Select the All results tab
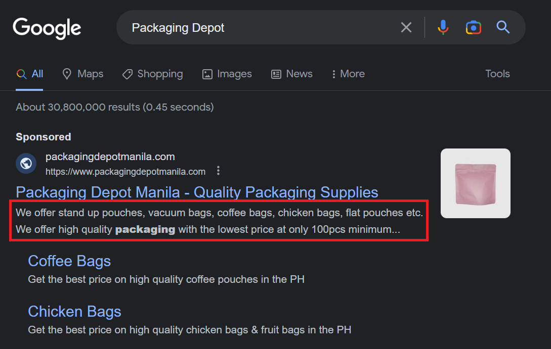Image resolution: width=551 pixels, height=349 pixels. point(29,74)
